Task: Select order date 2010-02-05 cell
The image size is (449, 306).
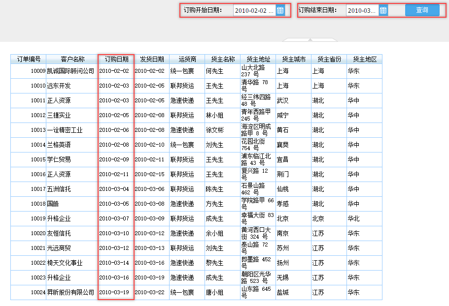Action: (116, 116)
